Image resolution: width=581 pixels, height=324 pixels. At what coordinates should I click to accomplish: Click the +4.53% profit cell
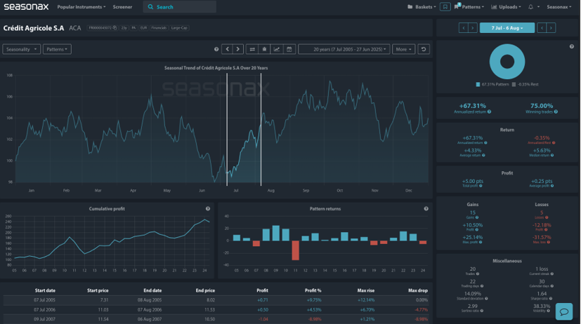[314, 309]
